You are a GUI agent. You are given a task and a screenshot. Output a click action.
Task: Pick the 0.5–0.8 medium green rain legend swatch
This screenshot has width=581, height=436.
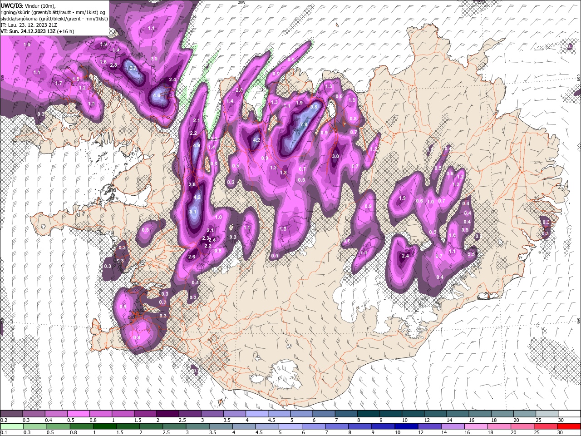click(58, 426)
